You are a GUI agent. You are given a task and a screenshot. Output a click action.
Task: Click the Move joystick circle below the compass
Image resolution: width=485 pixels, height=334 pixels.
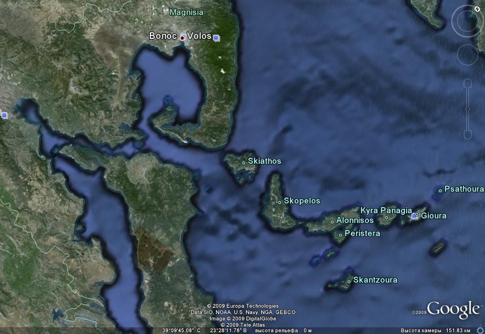[x=468, y=54]
